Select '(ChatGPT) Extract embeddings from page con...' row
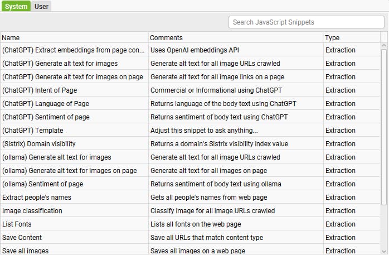The width and height of the screenshot is (389, 255). point(190,50)
